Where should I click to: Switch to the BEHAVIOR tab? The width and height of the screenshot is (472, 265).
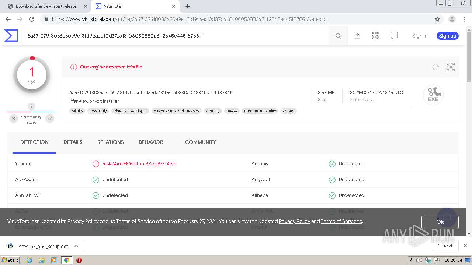(151, 142)
